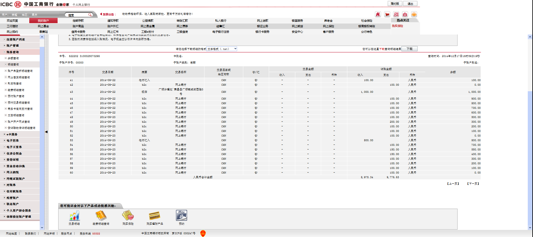Click the 下载 download button
The width and height of the screenshot is (533, 237).
coord(409,49)
